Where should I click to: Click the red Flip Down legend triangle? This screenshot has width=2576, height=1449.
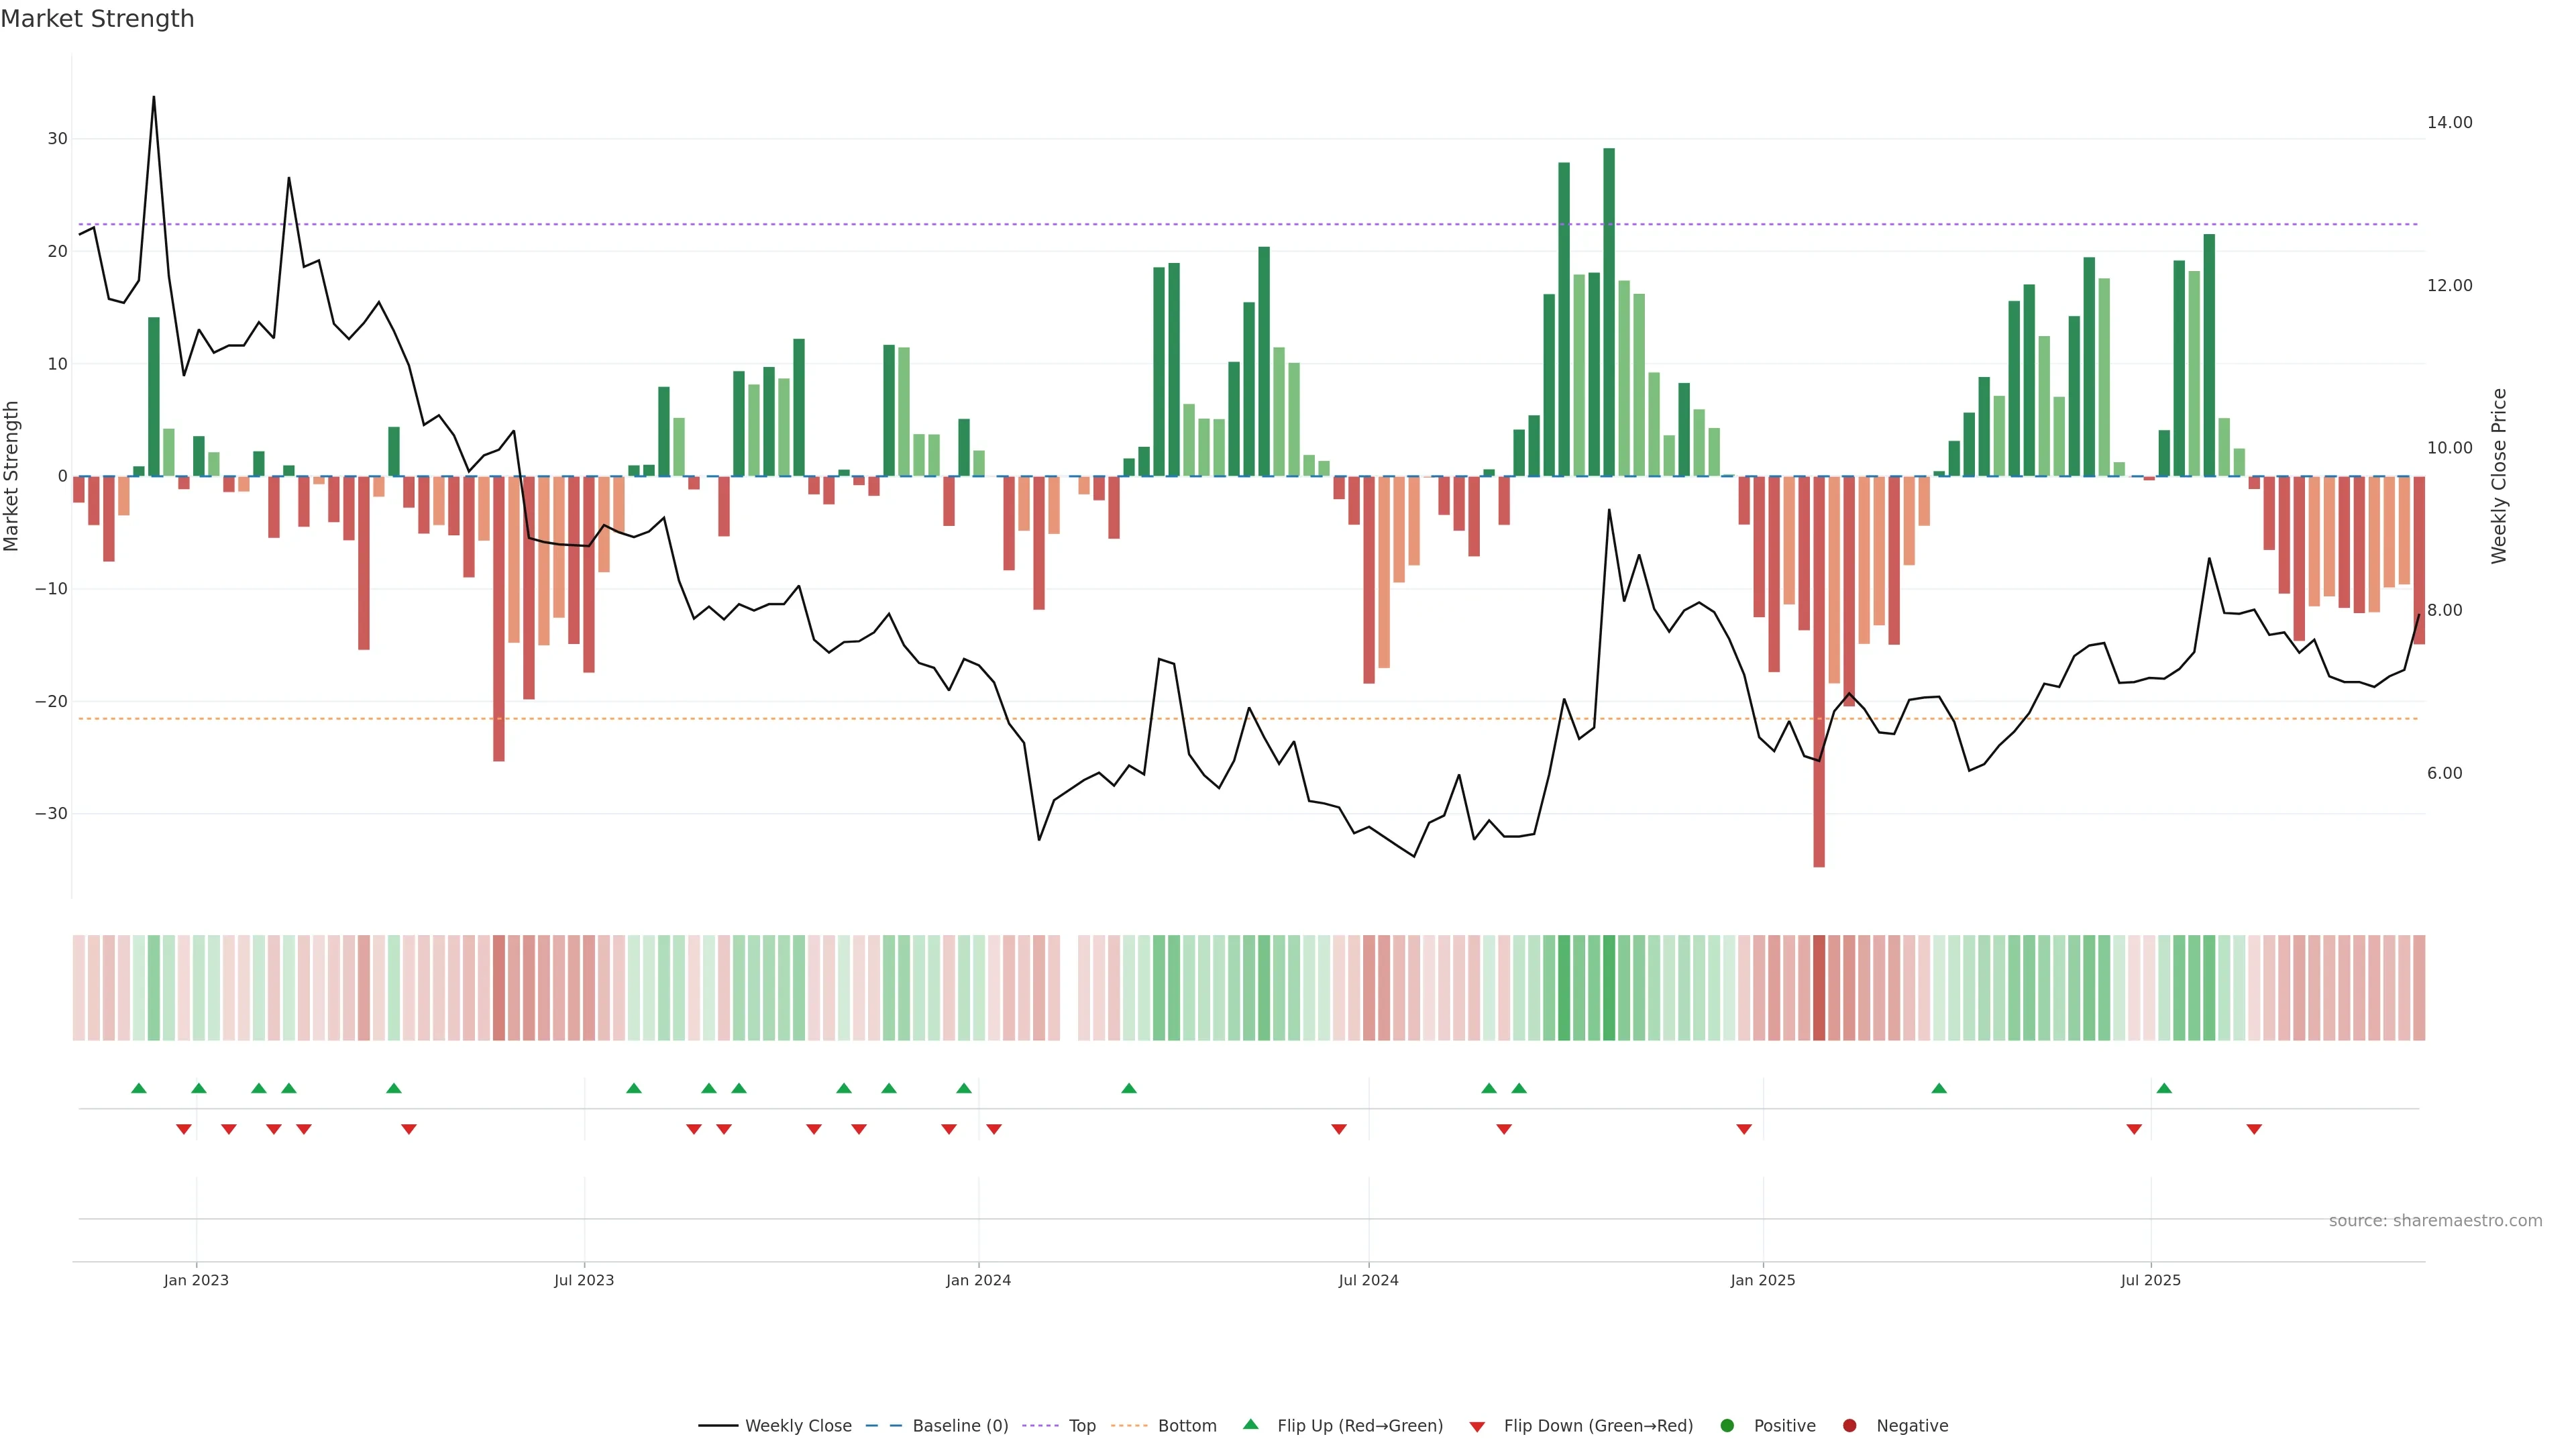tap(1477, 1426)
